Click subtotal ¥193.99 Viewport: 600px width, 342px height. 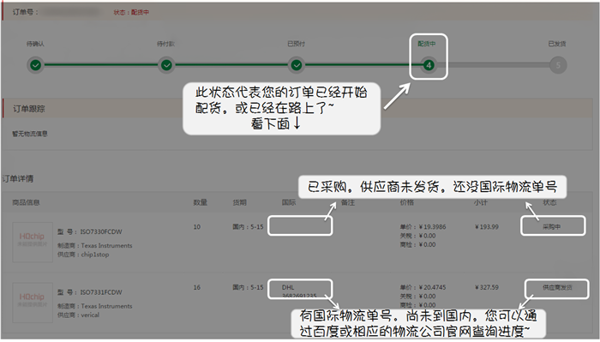pyautogui.click(x=487, y=227)
